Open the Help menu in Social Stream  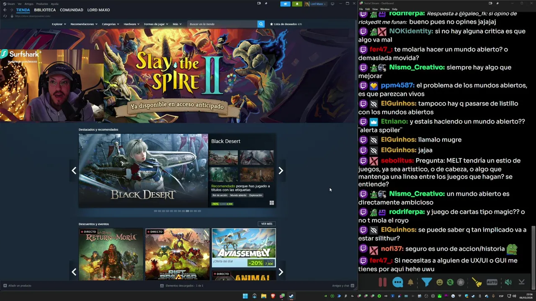pyautogui.click(x=394, y=9)
